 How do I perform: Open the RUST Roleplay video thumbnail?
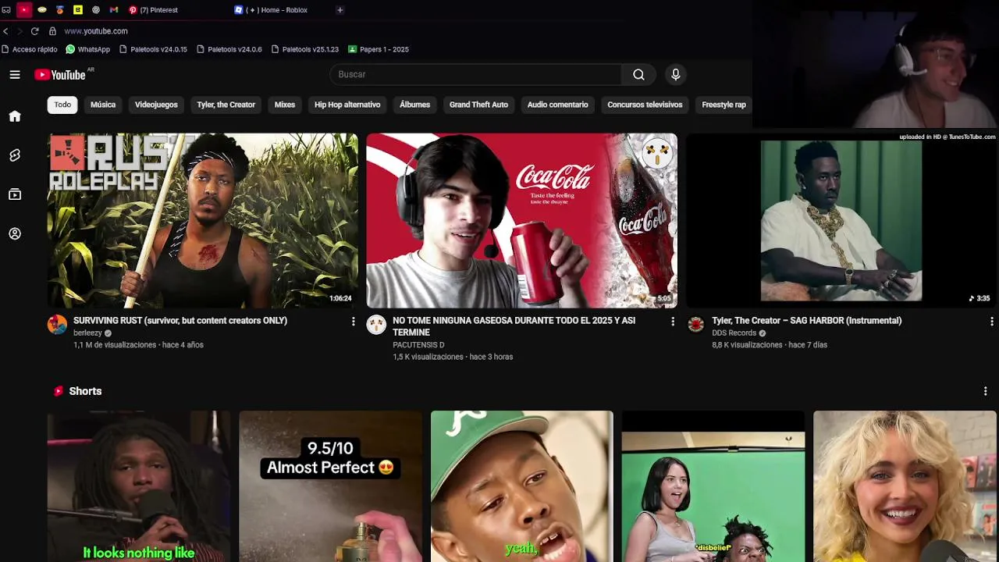point(203,221)
